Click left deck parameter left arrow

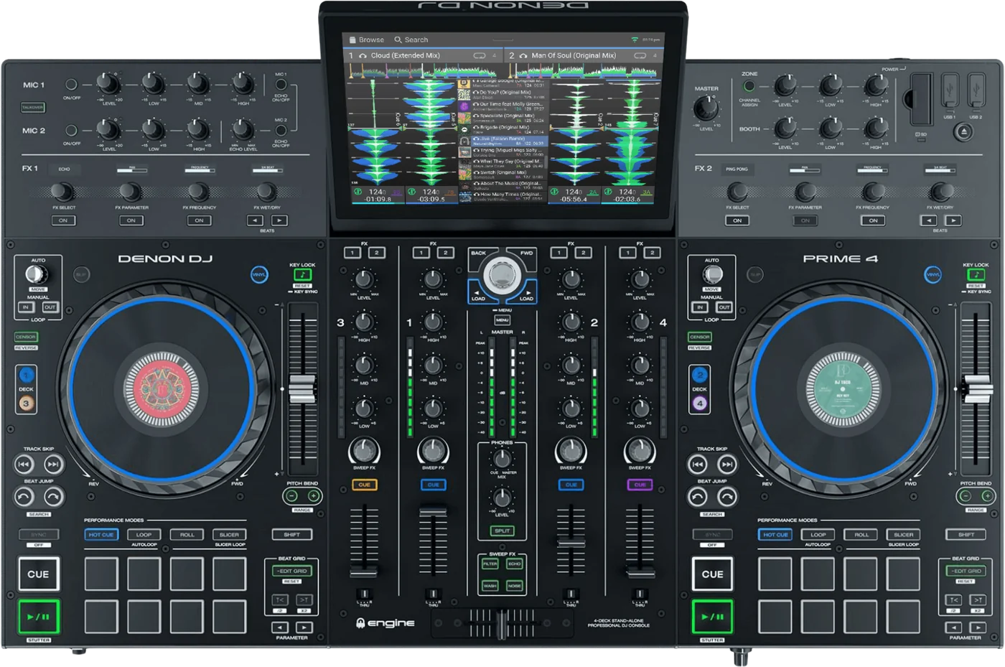pyautogui.click(x=280, y=628)
